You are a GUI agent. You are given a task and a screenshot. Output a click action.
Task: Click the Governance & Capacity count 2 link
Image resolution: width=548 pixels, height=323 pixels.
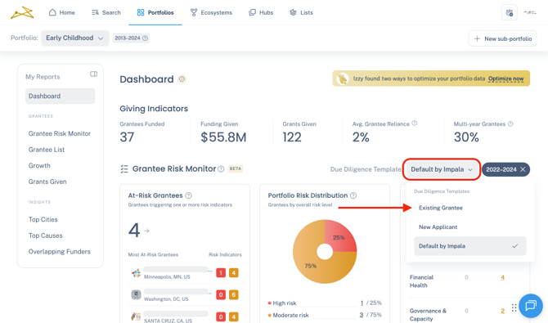tap(502, 311)
